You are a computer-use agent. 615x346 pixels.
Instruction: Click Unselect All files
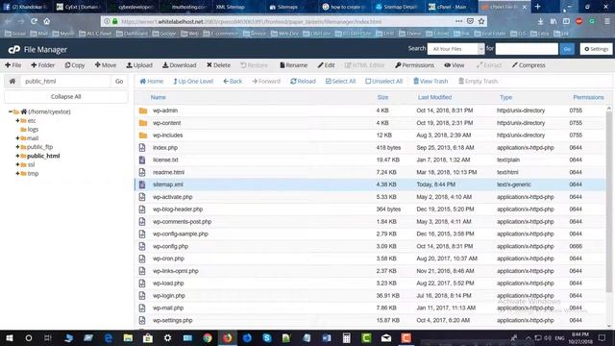pyautogui.click(x=384, y=81)
